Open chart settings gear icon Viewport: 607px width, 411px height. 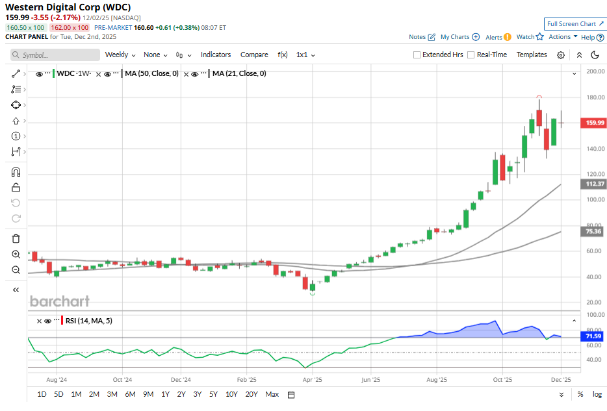[561, 55]
